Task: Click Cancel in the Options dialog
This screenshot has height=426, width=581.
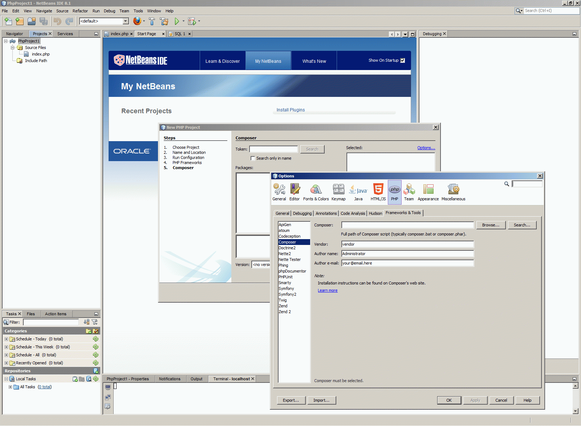Action: tap(501, 400)
